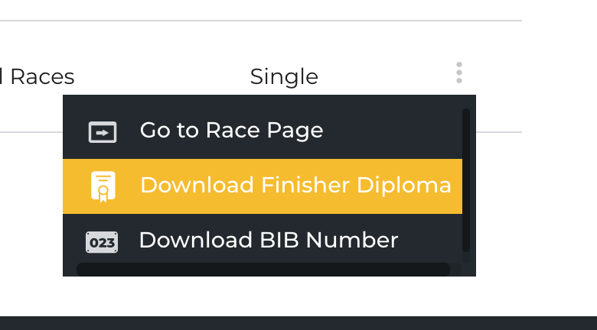597x330 pixels.
Task: Click the vertical scrollbar track below thumb
Action: pos(466,257)
